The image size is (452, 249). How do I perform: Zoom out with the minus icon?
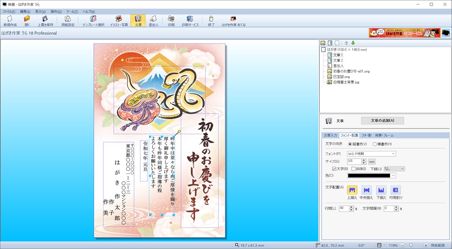(402, 245)
